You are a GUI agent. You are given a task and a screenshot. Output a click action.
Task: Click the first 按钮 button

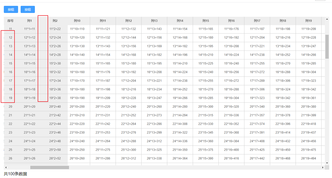tap(11, 9)
